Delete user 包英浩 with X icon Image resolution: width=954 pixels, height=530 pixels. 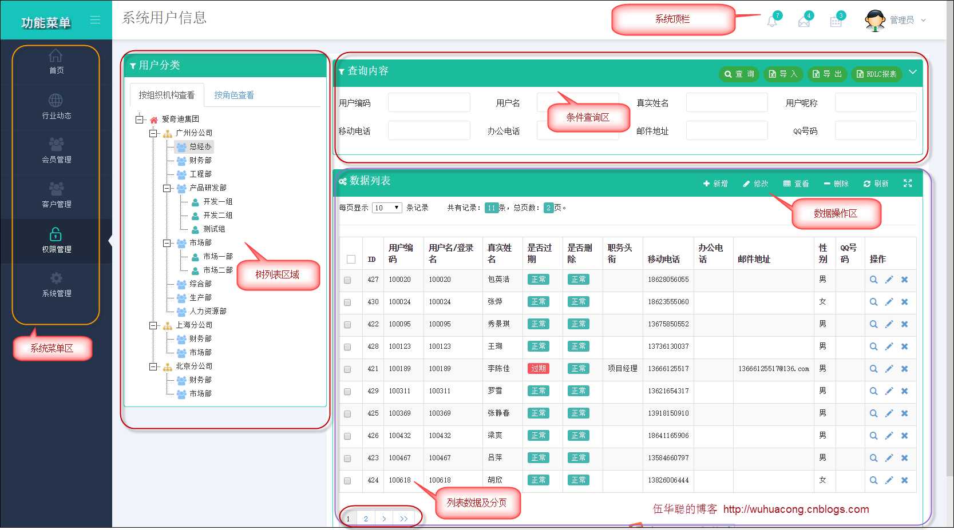pos(904,280)
